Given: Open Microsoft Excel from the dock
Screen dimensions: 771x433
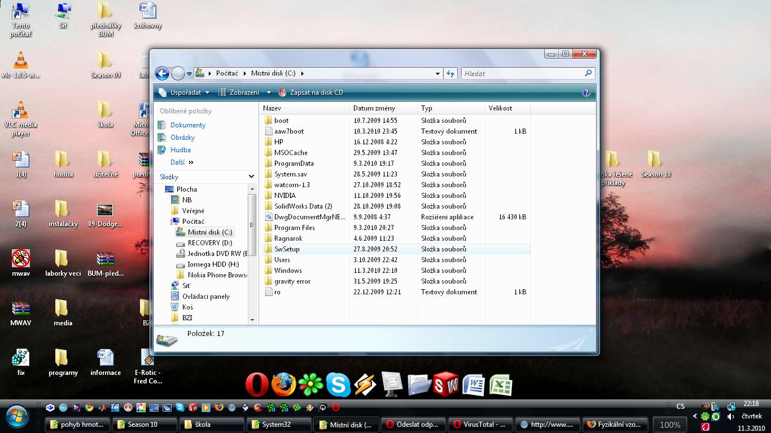Looking at the screenshot, I should (501, 385).
